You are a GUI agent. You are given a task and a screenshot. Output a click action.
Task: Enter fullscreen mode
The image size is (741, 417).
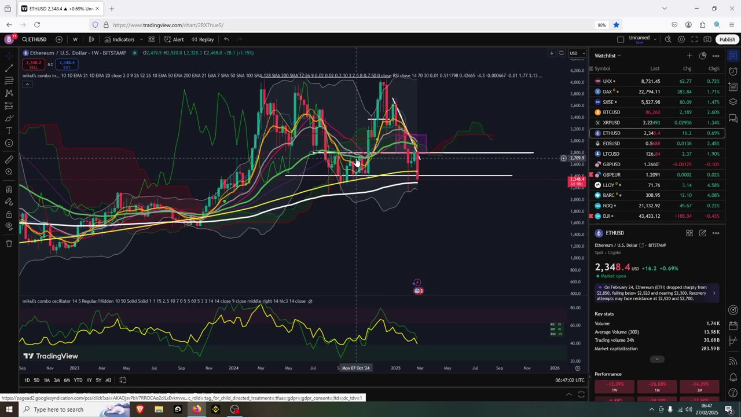pyautogui.click(x=695, y=39)
